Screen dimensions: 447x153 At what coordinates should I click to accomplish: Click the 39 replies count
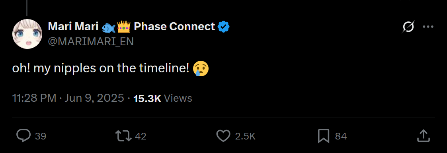[x=41, y=136]
